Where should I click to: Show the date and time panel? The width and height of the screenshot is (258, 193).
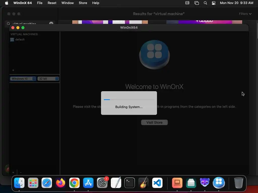pyautogui.click(x=236, y=3)
